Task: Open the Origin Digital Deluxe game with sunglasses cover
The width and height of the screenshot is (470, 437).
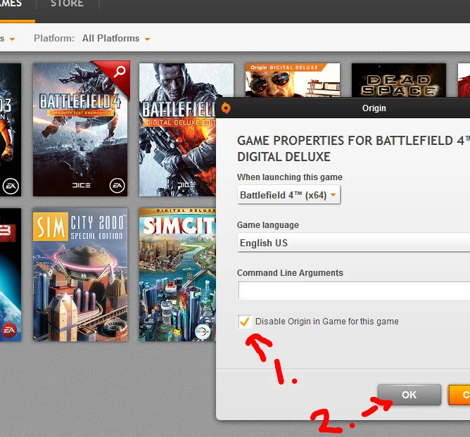Action: click(x=293, y=80)
